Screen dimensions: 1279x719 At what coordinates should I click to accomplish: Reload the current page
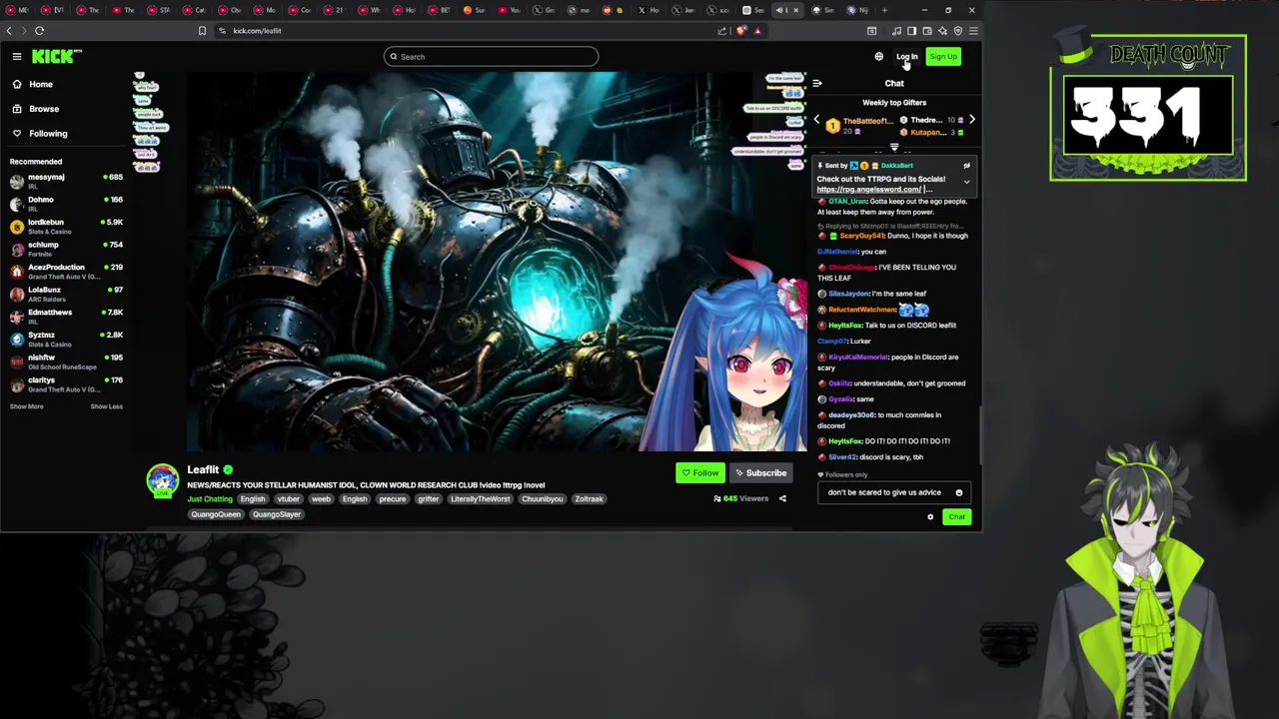(39, 31)
